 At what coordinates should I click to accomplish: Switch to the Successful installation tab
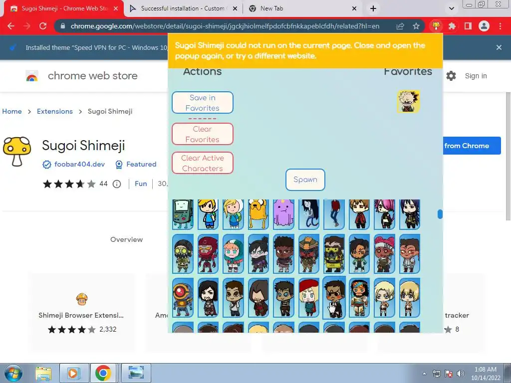click(183, 8)
